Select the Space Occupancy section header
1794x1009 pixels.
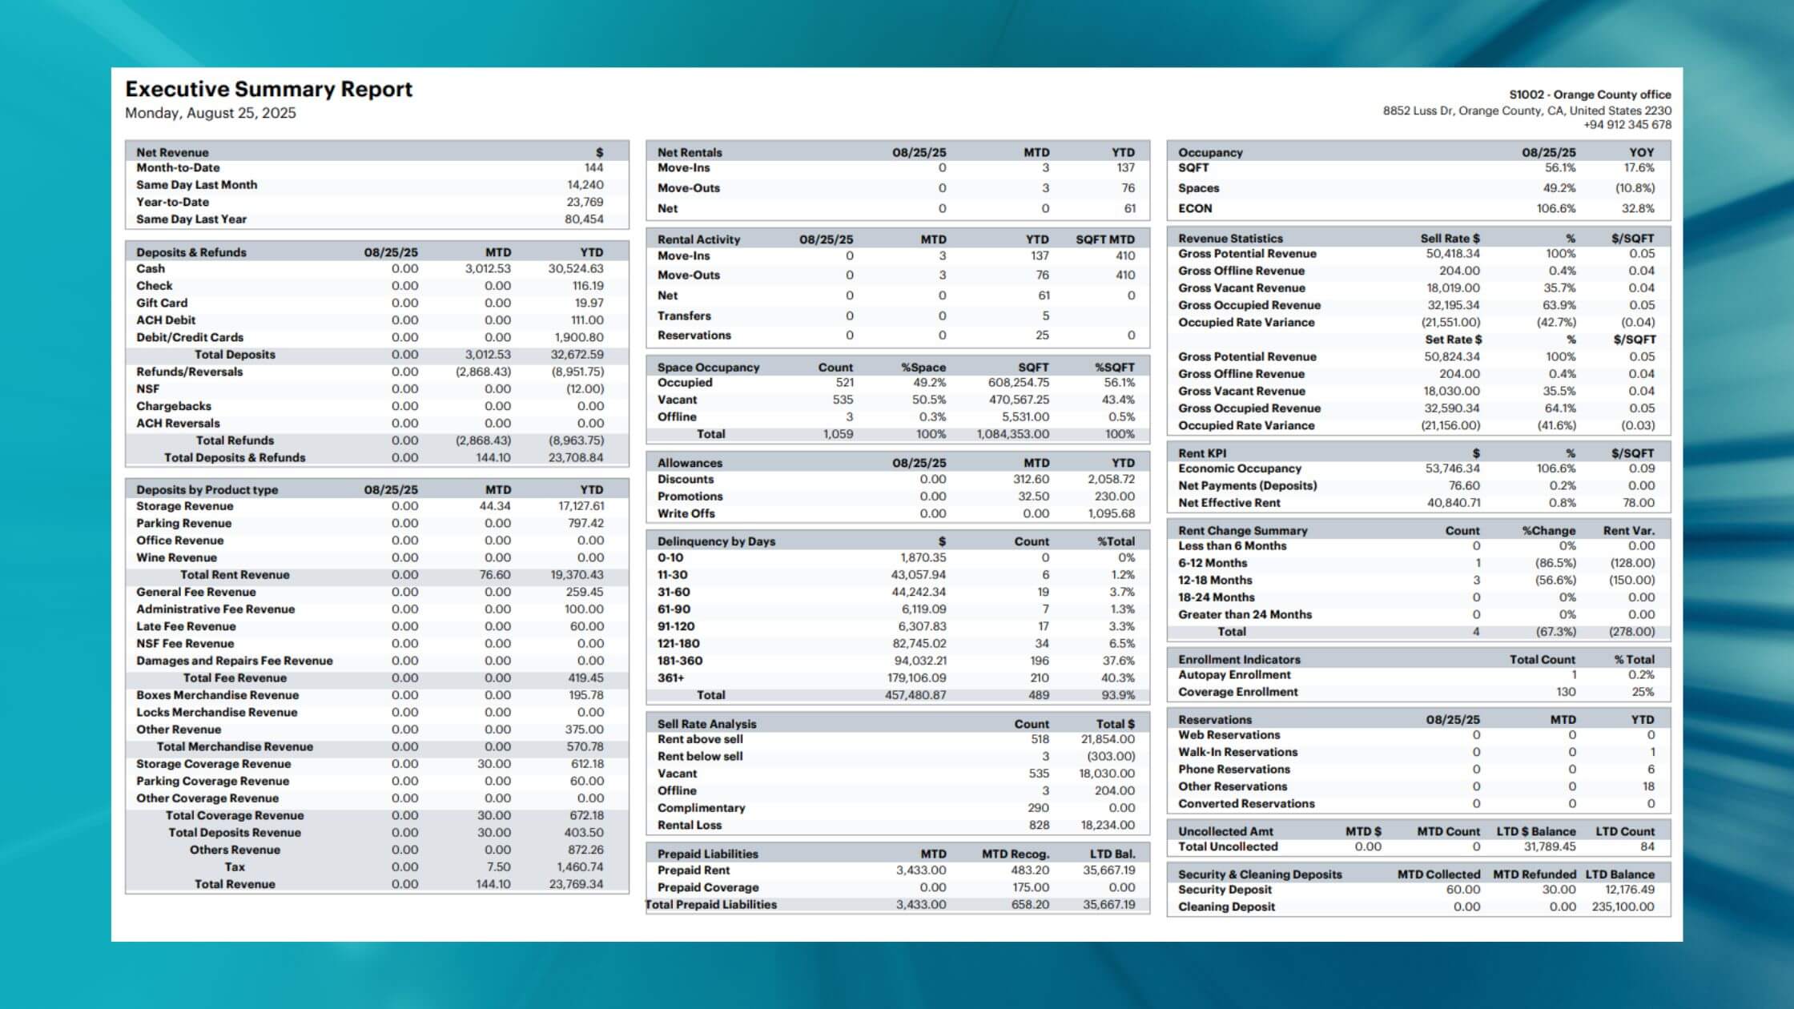(708, 368)
